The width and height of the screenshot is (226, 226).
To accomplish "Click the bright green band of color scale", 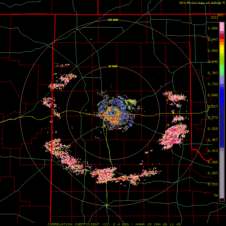I will click(x=222, y=69).
